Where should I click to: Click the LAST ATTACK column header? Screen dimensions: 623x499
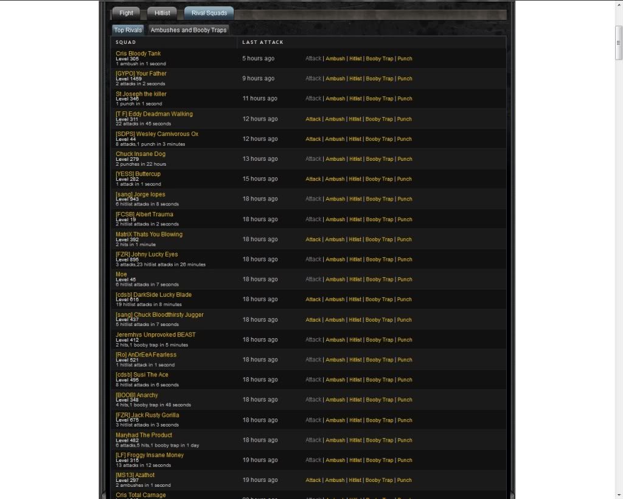tap(263, 42)
